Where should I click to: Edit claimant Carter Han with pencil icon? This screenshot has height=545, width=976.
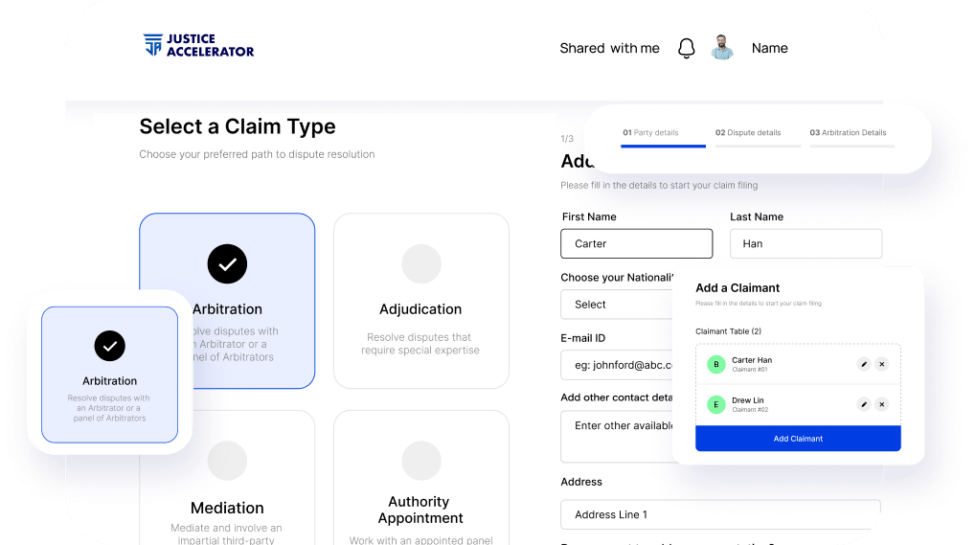(863, 364)
